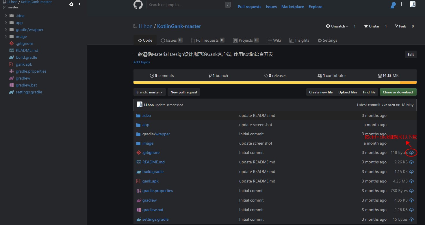
Task: Expand the .idea folder in sidebar
Action: 6,16
